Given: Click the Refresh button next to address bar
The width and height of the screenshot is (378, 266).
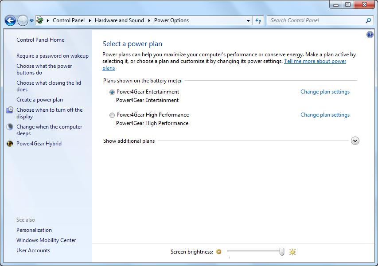Looking at the screenshot, I should pos(258,21).
